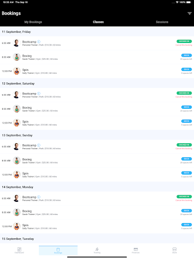Tap Bootcamp info icon on 14 September
This screenshot has height=259, width=194.
(x=39, y=197)
